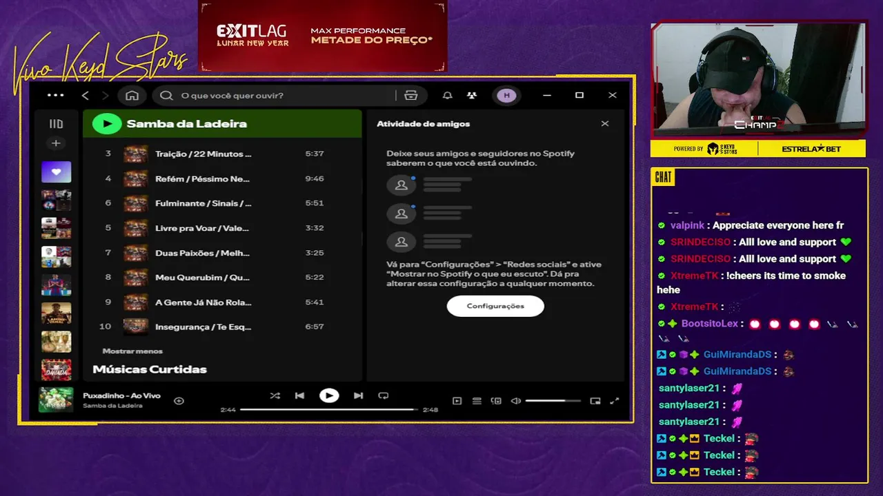Skip to the previous track
The image size is (883, 496).
pos(299,395)
